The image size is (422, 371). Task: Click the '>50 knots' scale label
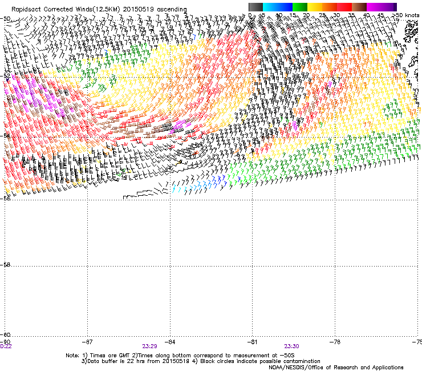coord(405,15)
